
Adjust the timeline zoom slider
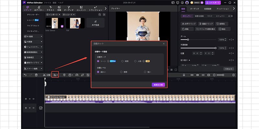[x=224, y=75]
